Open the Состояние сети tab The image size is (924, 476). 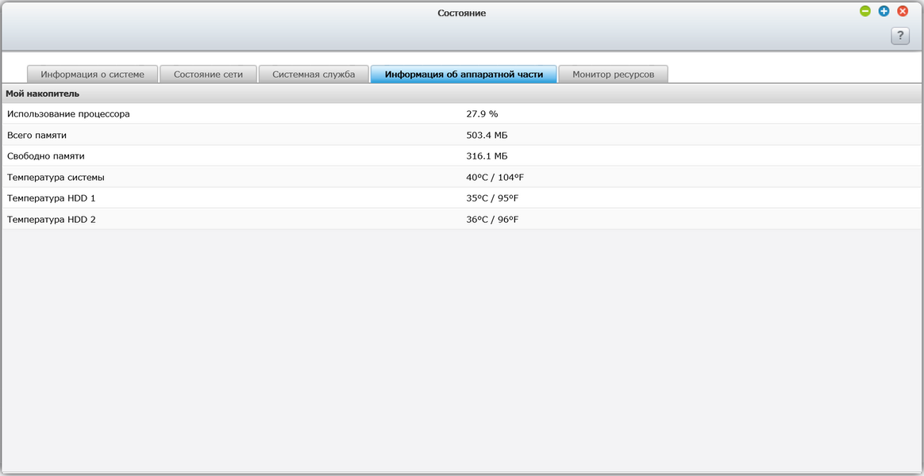(x=208, y=74)
